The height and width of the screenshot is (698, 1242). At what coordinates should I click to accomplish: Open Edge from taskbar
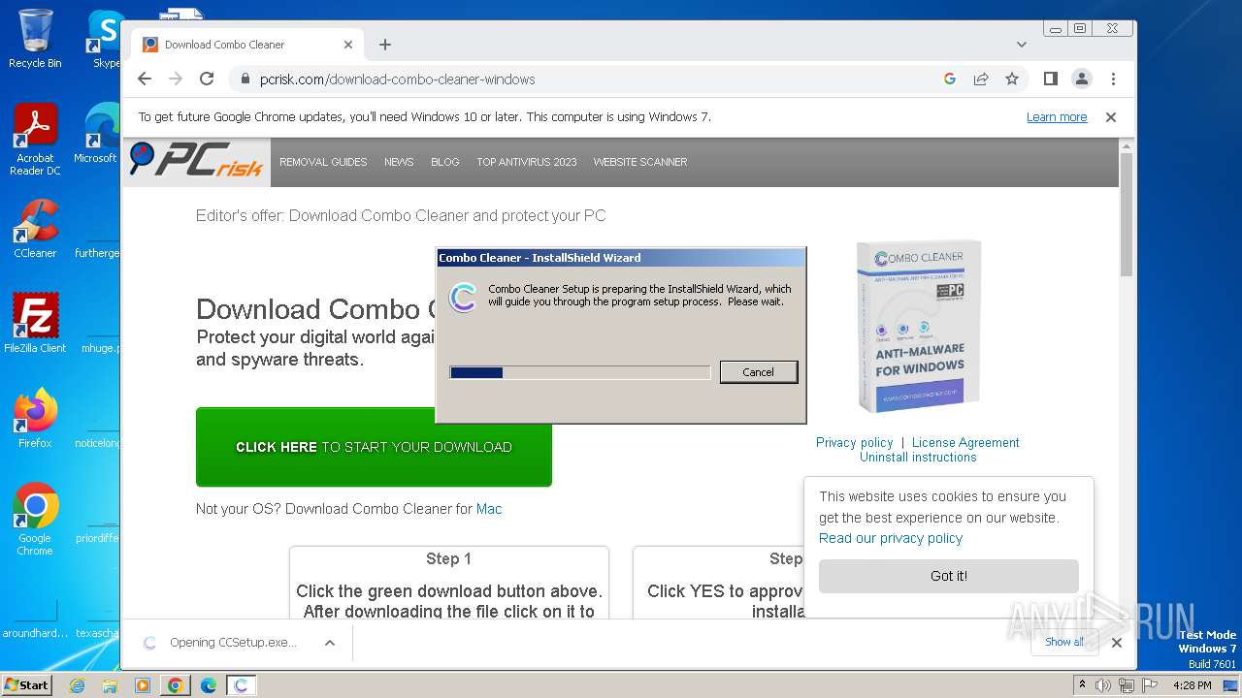[209, 685]
